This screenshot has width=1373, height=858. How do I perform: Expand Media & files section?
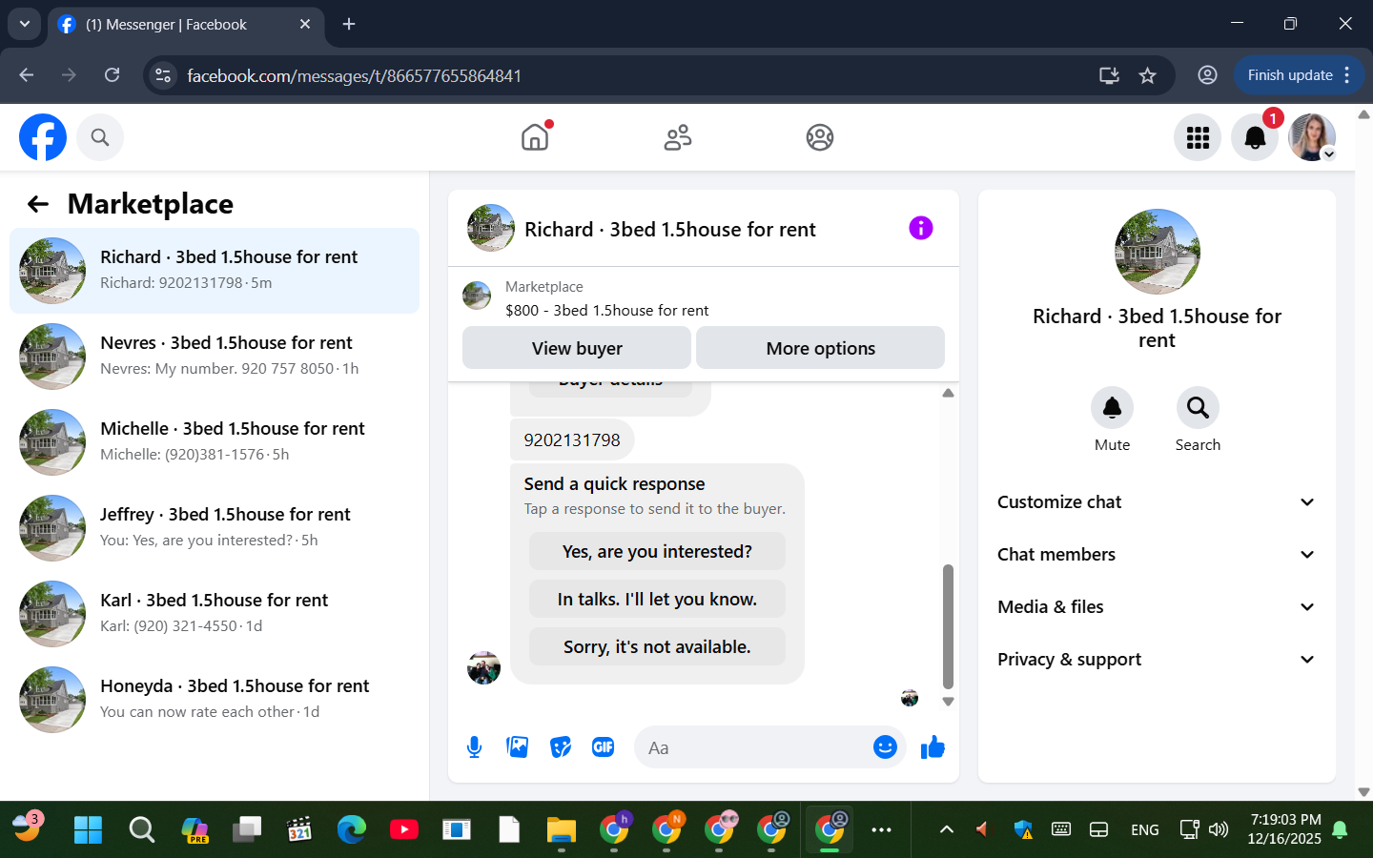(1157, 607)
